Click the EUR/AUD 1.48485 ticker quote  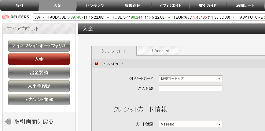point(203,17)
